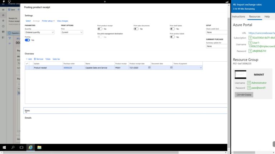This screenshot has height=154, width=275.
Task: Click the Update cell showing Product receipt
Action: point(48,68)
